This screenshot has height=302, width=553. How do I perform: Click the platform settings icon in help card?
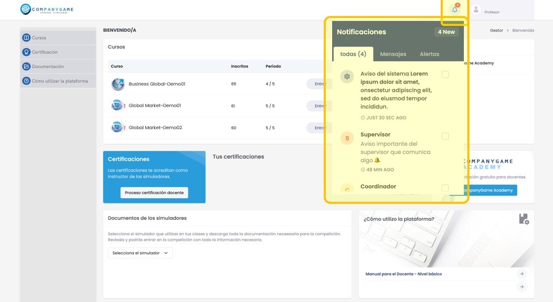pos(524,219)
